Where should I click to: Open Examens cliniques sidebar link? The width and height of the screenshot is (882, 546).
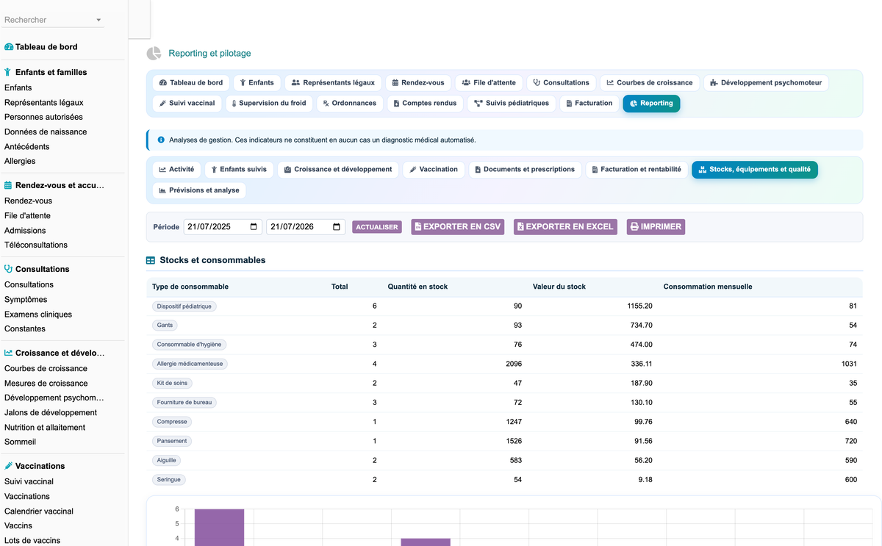(x=38, y=315)
